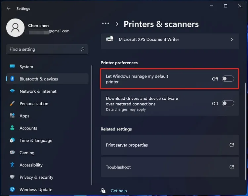Click the breadcrumb chevron before Printers & scanners
The image size is (248, 196).
tap(117, 24)
